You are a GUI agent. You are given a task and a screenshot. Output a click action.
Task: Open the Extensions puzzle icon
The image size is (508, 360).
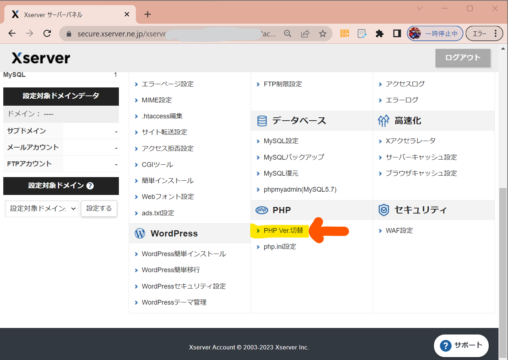tap(380, 34)
